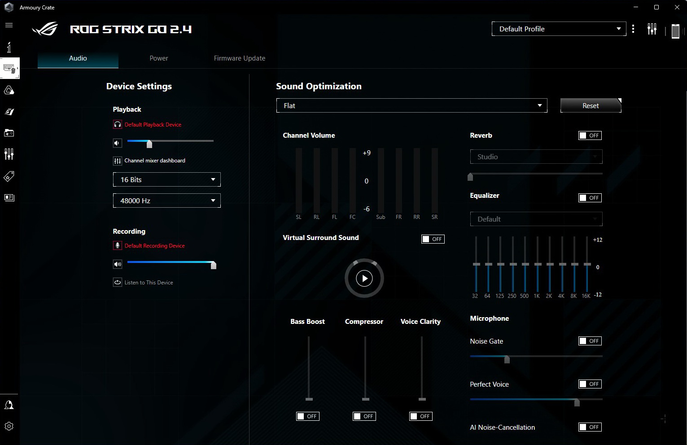Enable the Virtual Surround Sound toggle
Image resolution: width=687 pixels, height=445 pixels.
click(x=433, y=239)
